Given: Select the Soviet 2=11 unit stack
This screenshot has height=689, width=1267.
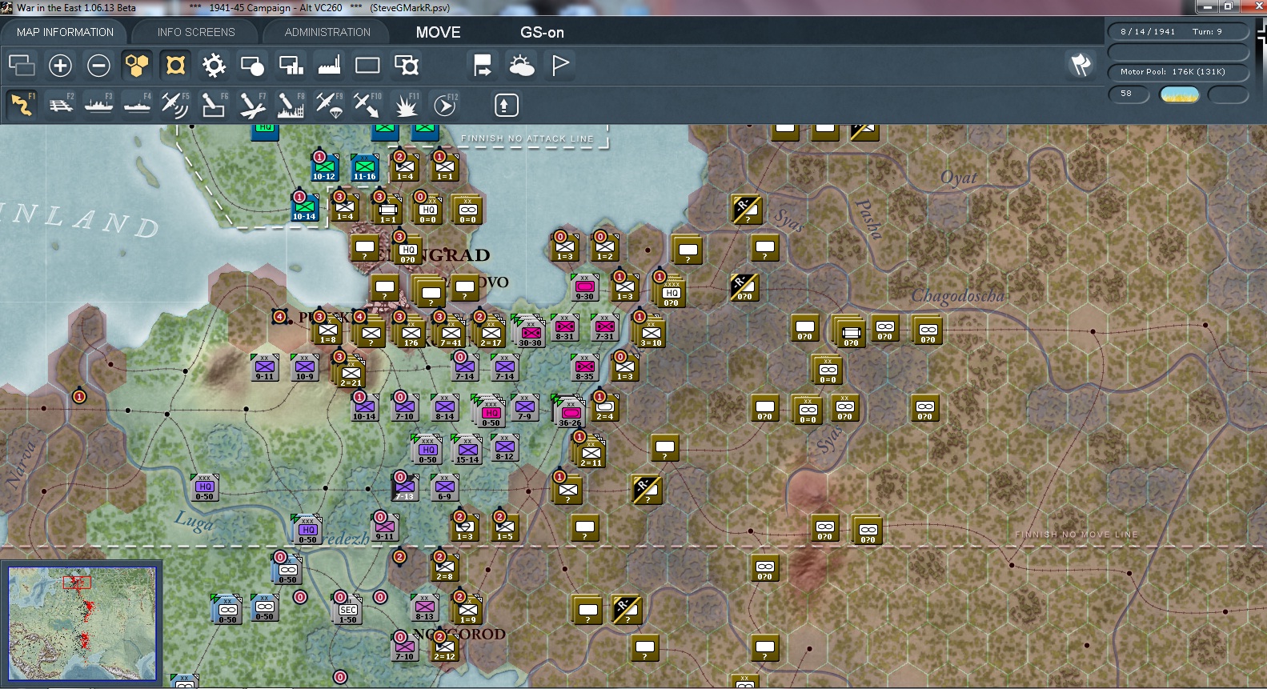Looking at the screenshot, I should point(590,452).
